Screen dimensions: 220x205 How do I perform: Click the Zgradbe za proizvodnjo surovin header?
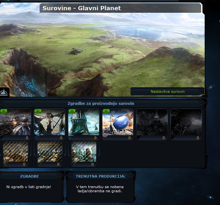pyautogui.click(x=101, y=104)
